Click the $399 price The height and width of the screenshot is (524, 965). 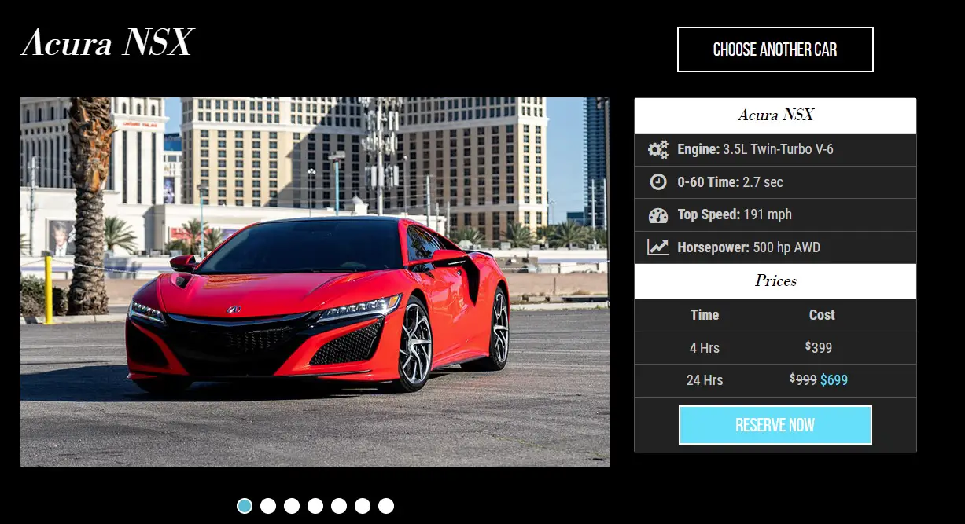pos(819,347)
